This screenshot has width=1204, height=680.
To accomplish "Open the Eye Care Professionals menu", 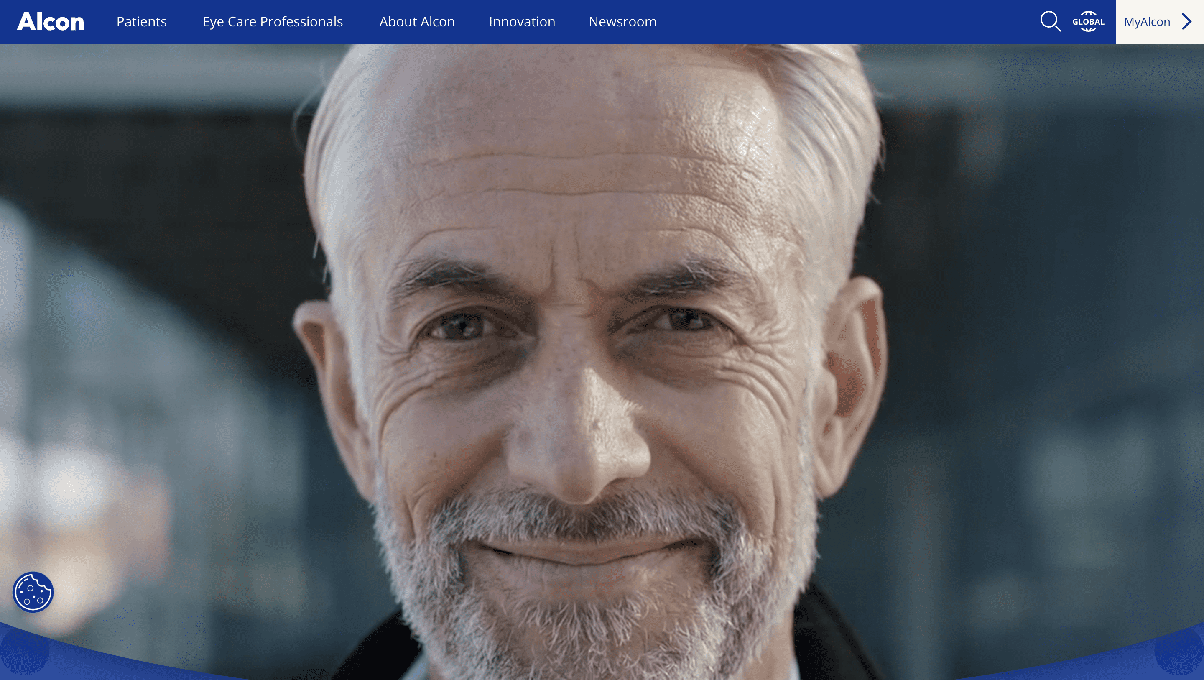I will point(273,21).
